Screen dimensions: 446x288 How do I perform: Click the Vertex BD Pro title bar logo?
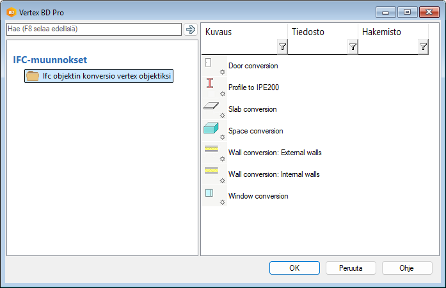click(x=12, y=13)
